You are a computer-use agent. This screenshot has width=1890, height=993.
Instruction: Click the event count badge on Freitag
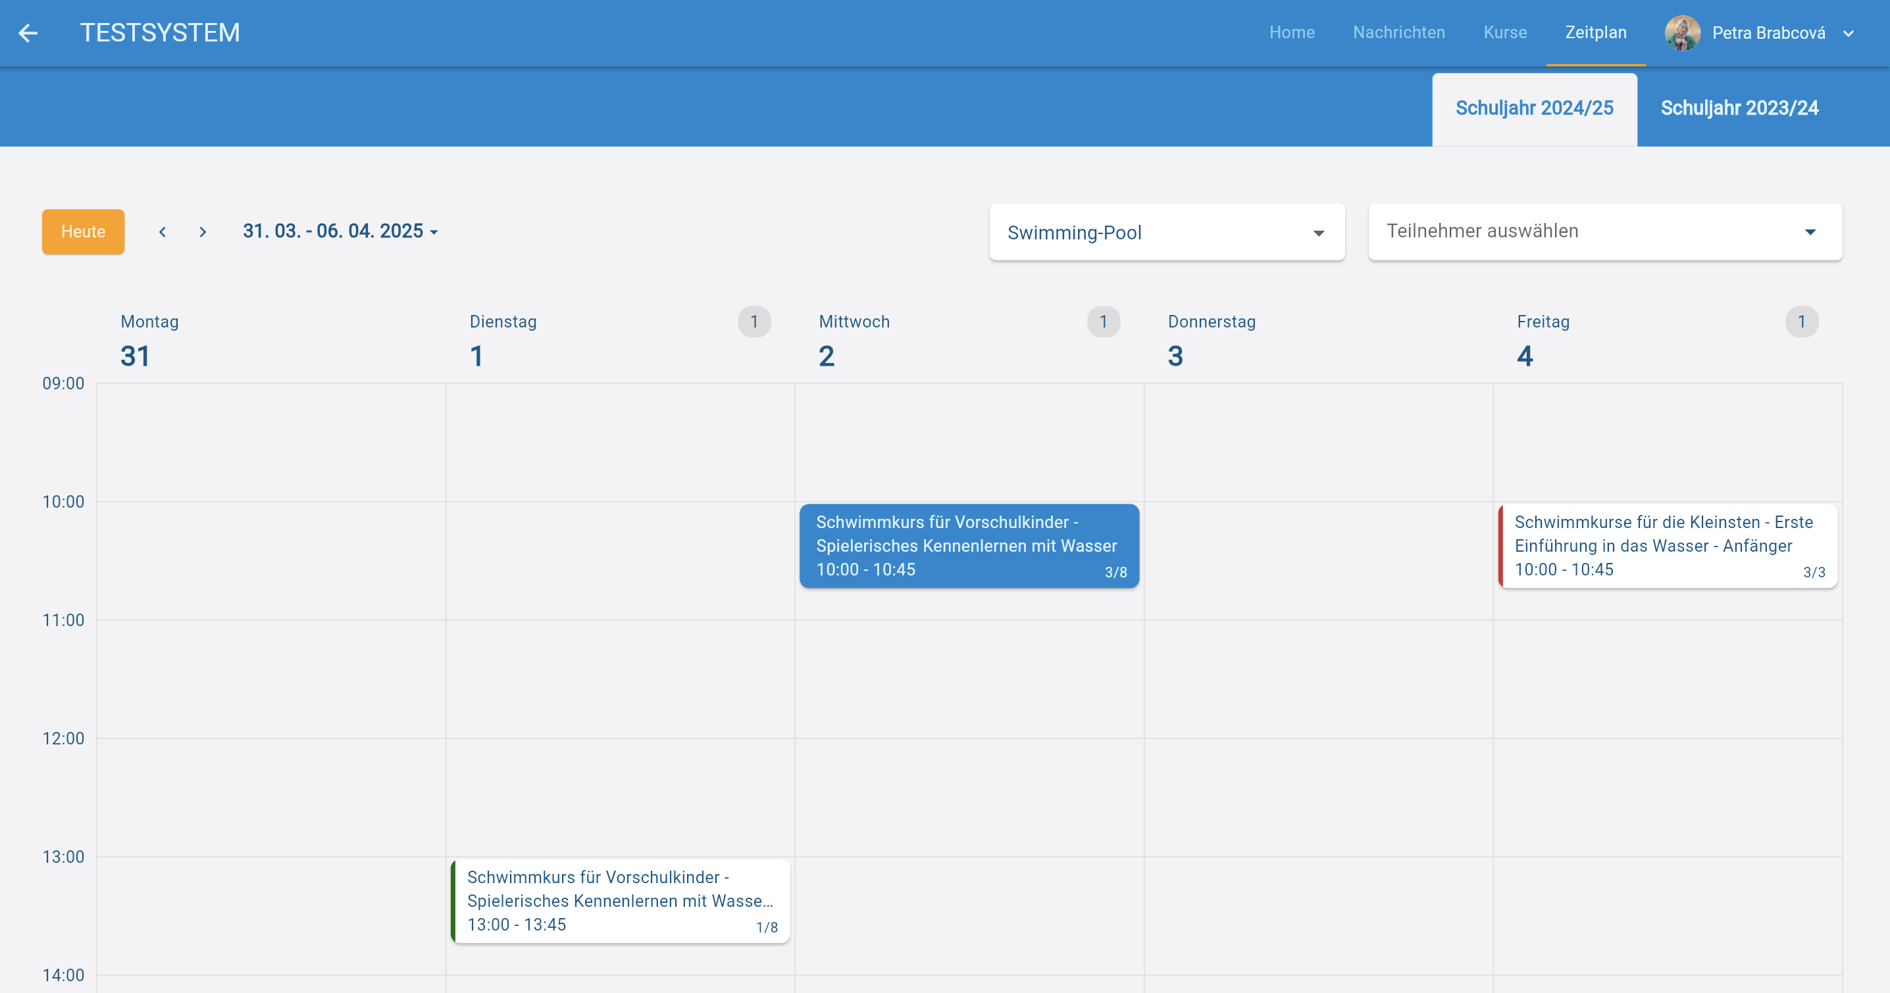1801,322
